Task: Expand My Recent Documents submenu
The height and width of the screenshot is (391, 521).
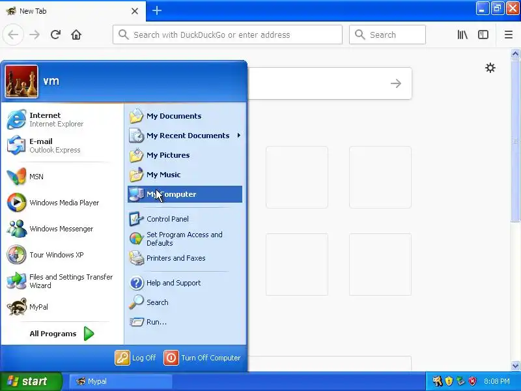Action: 185,136
